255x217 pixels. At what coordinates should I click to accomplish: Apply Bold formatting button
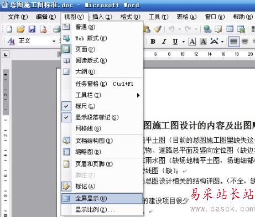point(153,42)
